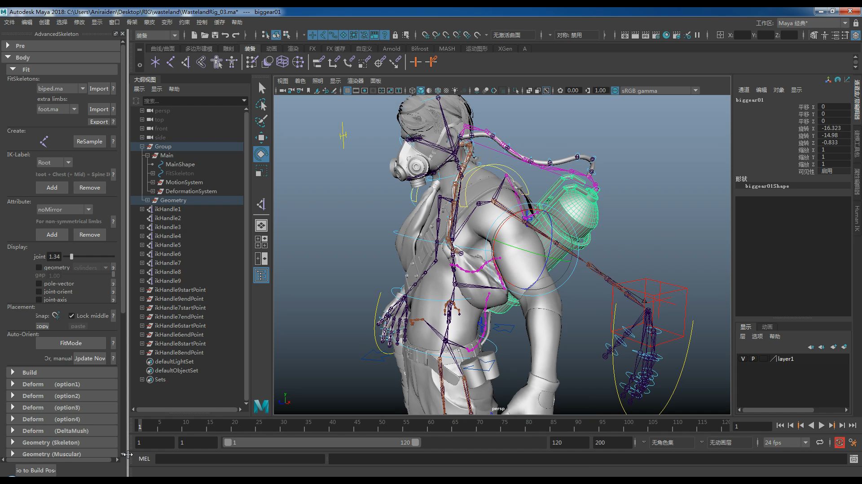
Task: Enable the geometry checkbox under Display
Action: (39, 268)
